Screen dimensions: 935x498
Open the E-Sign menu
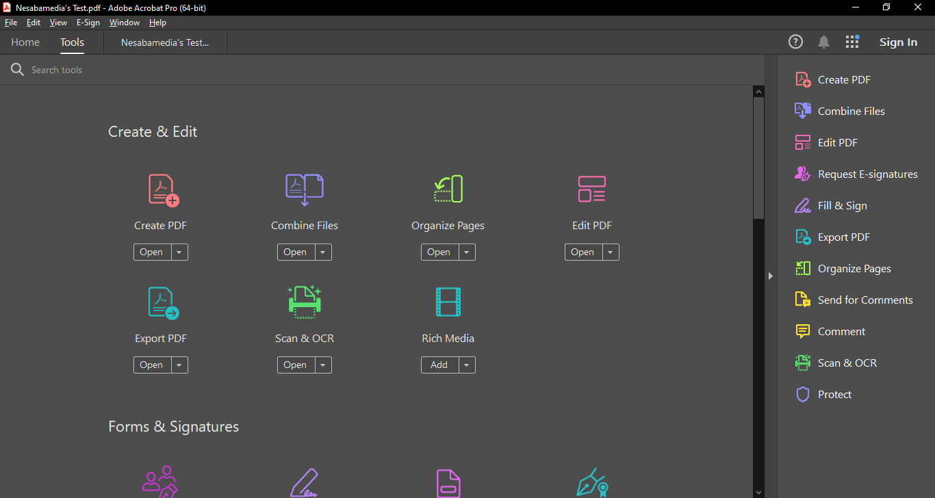(x=88, y=23)
